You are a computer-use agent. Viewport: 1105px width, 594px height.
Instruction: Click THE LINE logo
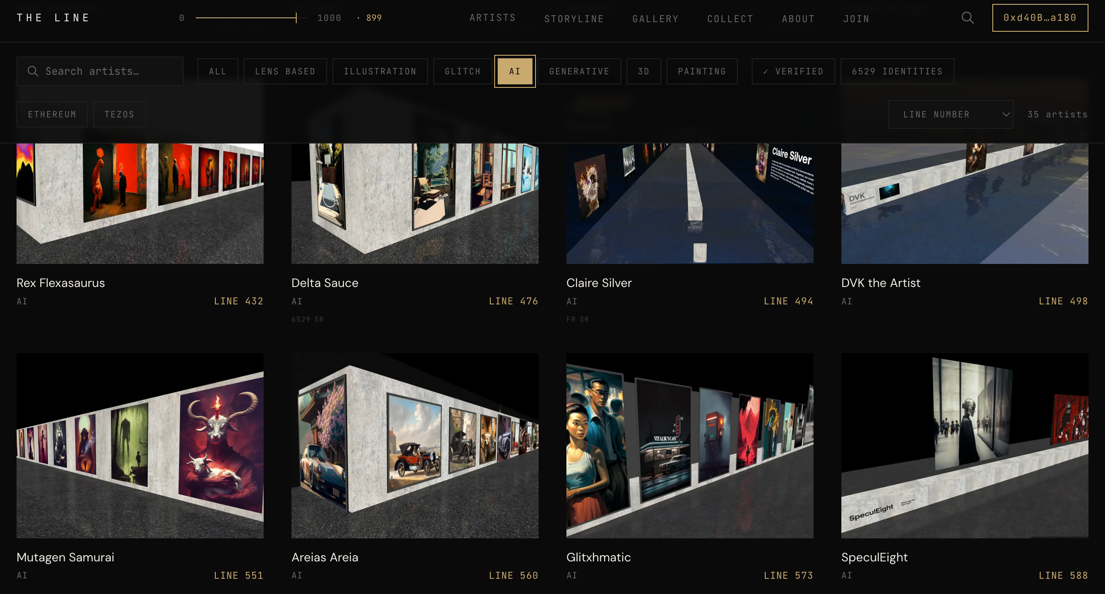coord(53,18)
